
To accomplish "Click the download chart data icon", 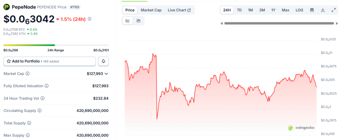I will 323,10.
